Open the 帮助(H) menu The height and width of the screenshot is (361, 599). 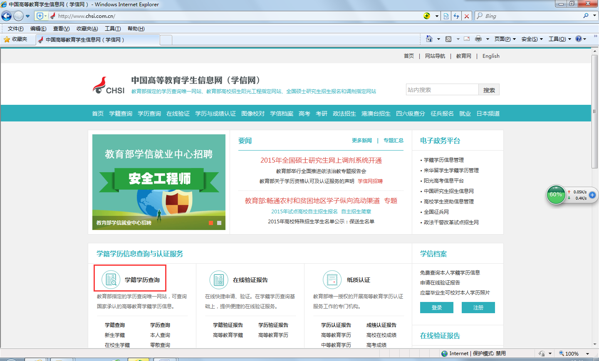(x=136, y=29)
